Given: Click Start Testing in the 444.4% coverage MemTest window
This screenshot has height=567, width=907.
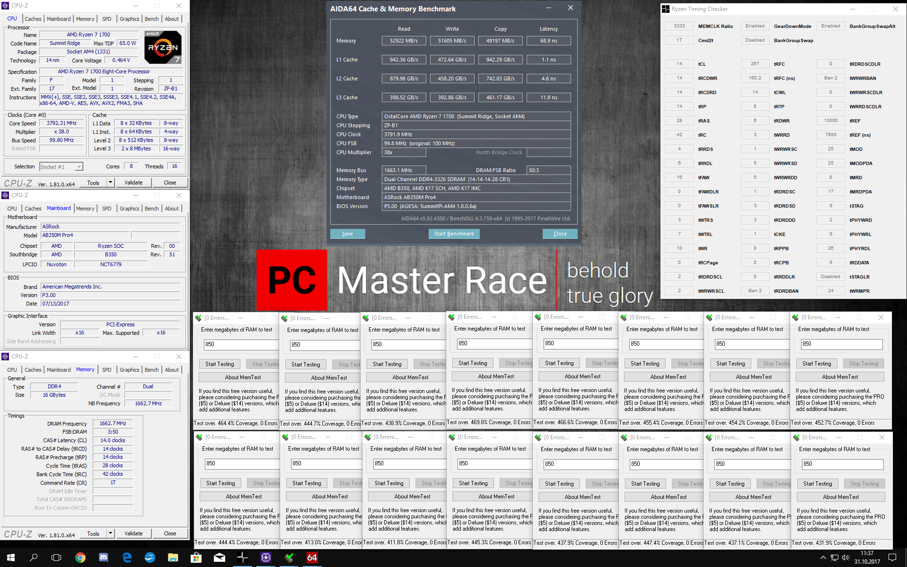Looking at the screenshot, I should pos(220,483).
